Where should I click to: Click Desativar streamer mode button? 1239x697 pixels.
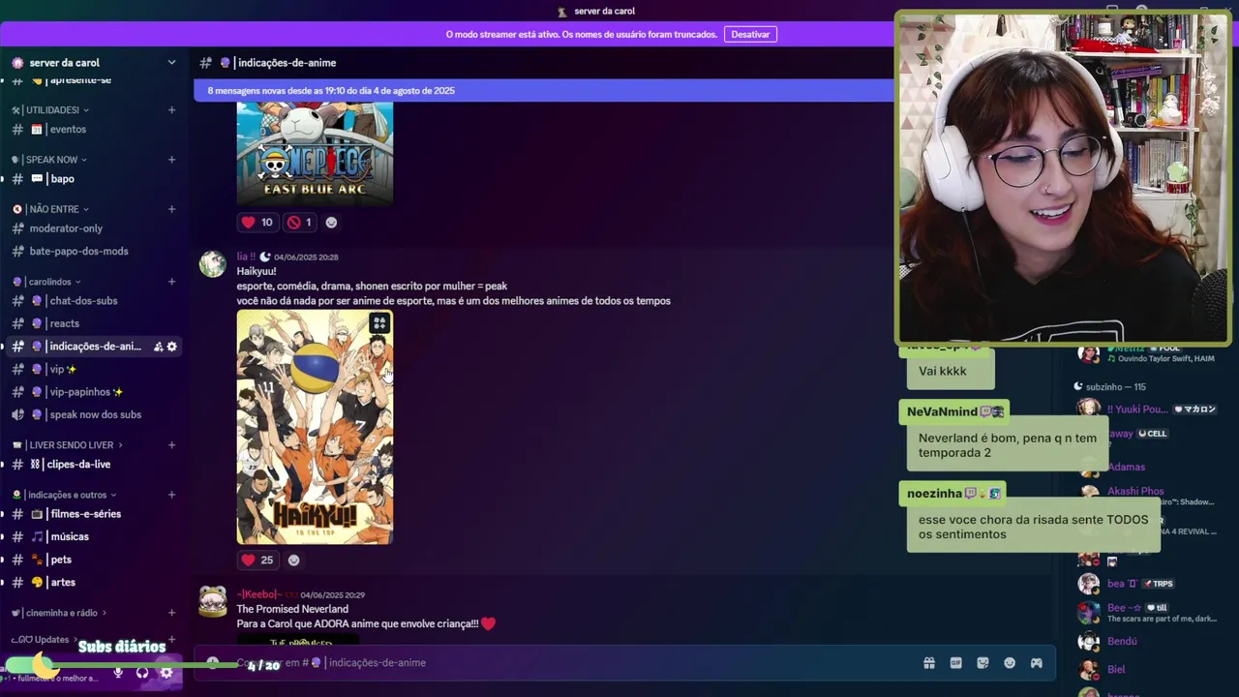click(x=750, y=34)
